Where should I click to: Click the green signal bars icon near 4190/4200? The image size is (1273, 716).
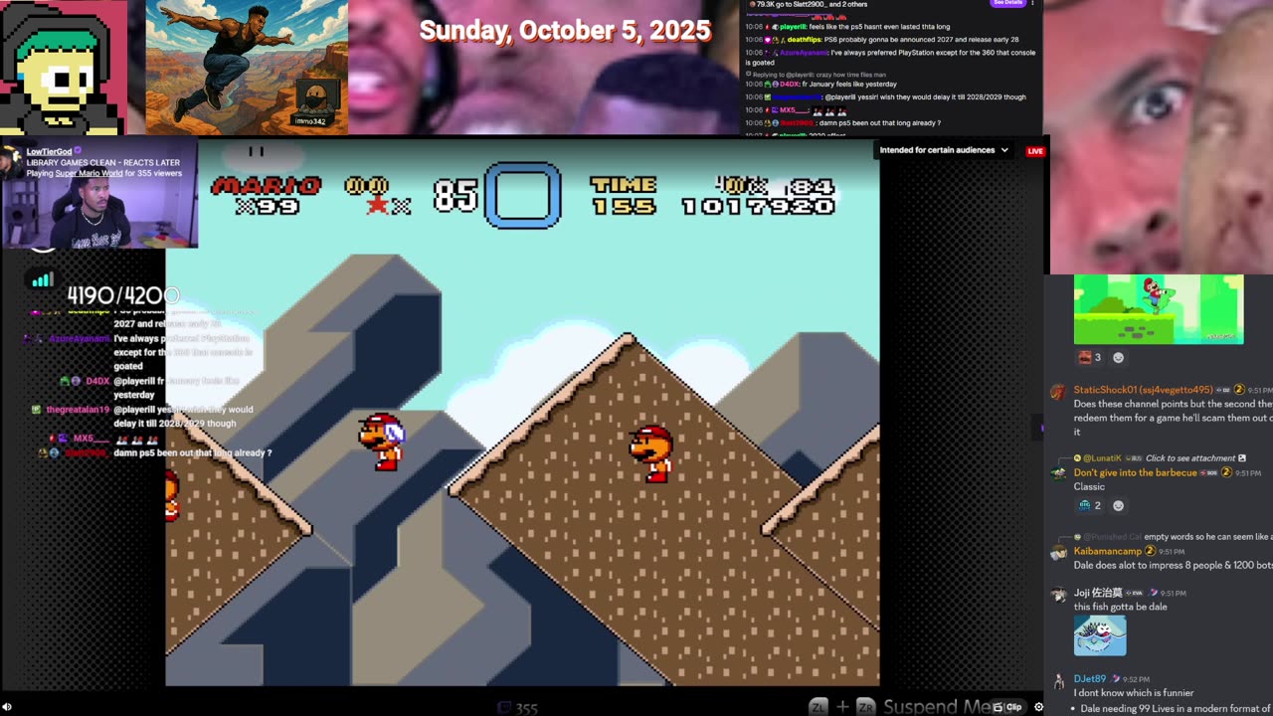click(42, 281)
